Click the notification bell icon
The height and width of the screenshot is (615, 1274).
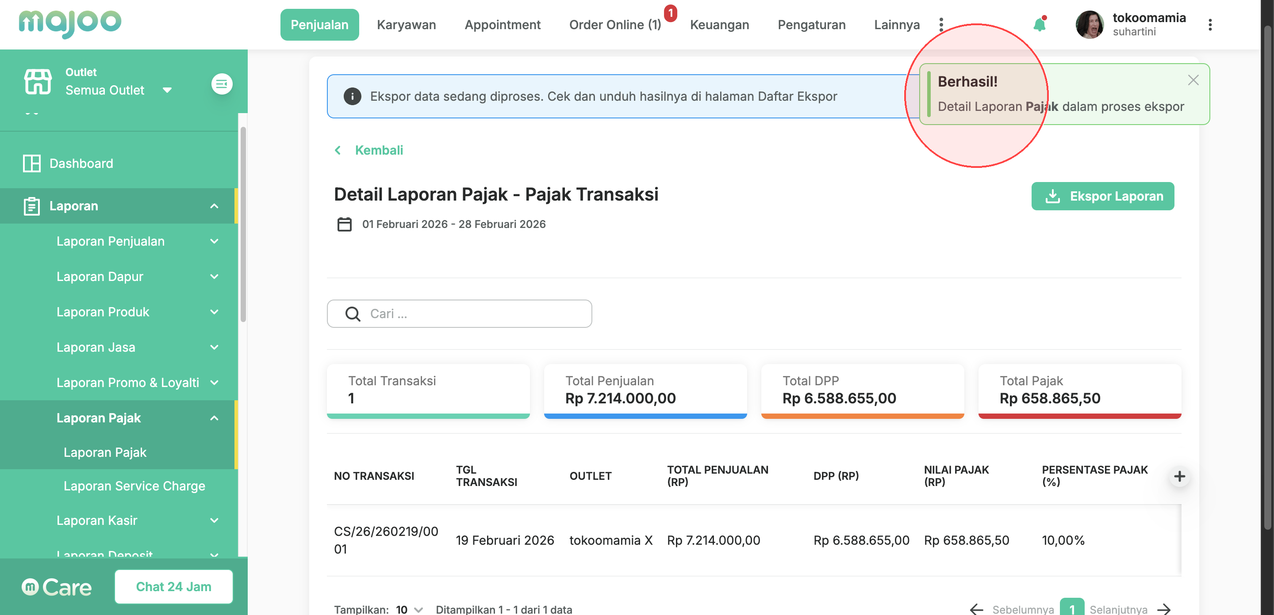point(1039,25)
